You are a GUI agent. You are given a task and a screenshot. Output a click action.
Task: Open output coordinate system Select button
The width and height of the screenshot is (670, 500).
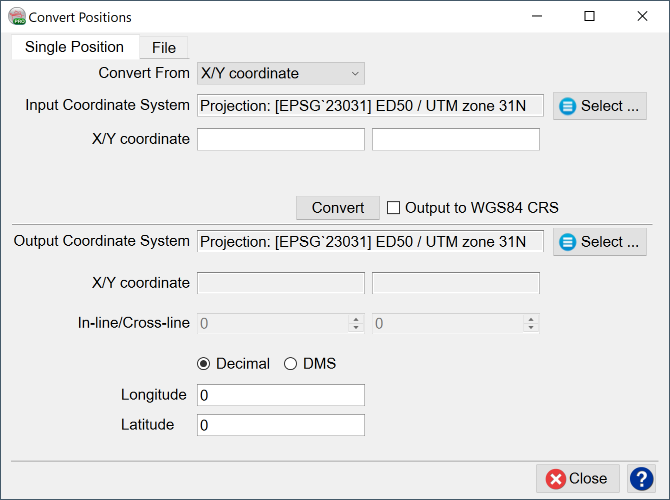point(599,242)
